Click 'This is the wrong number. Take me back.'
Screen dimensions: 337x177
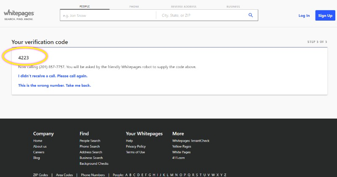click(54, 85)
